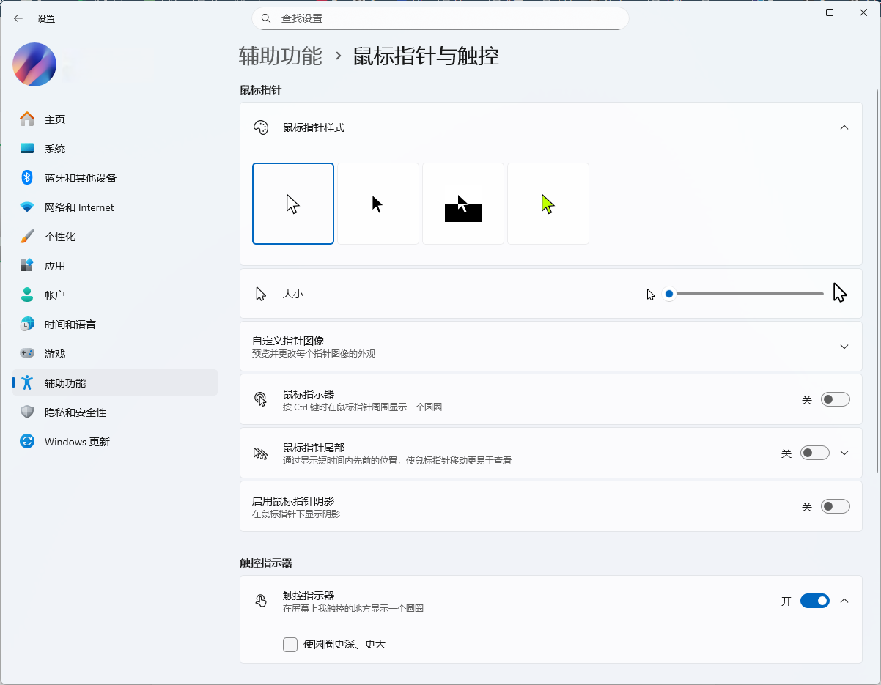Image resolution: width=881 pixels, height=685 pixels.
Task: Enable the mouse pointer trails toggle
Action: pos(814,453)
